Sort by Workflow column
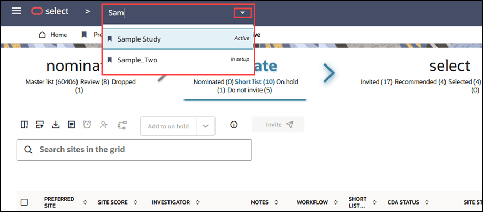Screen dimensions: 483x212 pyautogui.click(x=336, y=202)
